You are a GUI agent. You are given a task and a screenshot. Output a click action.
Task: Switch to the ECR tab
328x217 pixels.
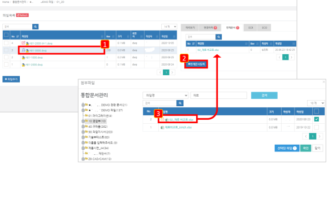click(x=251, y=28)
